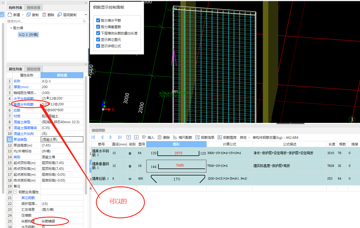Switch to 图纸管理 tab
Screen dimensions: 360x228
pyautogui.click(x=34, y=8)
